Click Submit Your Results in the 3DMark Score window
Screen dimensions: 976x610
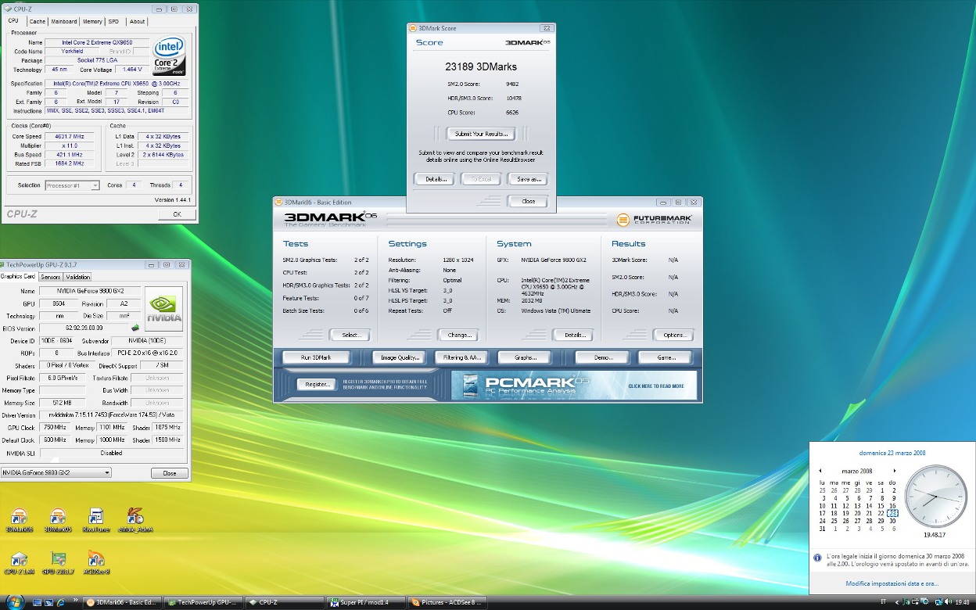482,134
